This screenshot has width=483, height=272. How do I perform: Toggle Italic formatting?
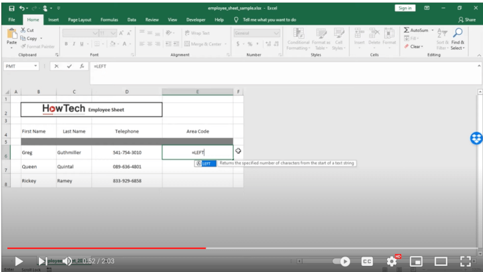74,44
